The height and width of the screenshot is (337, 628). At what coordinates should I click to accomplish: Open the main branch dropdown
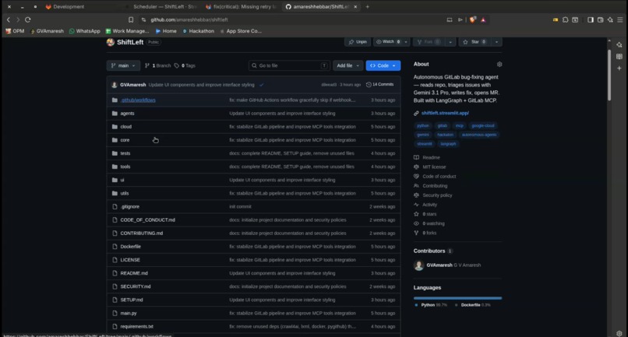click(x=123, y=65)
